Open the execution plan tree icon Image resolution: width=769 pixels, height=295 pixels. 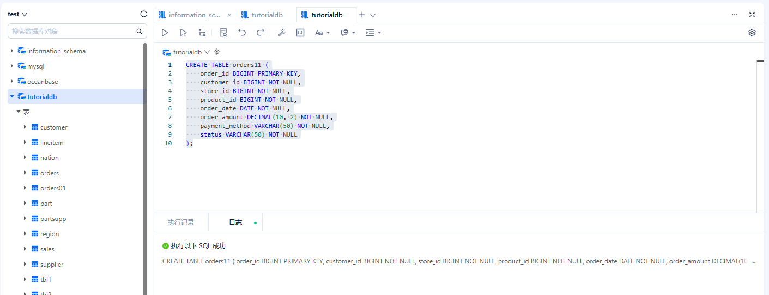[x=202, y=33]
